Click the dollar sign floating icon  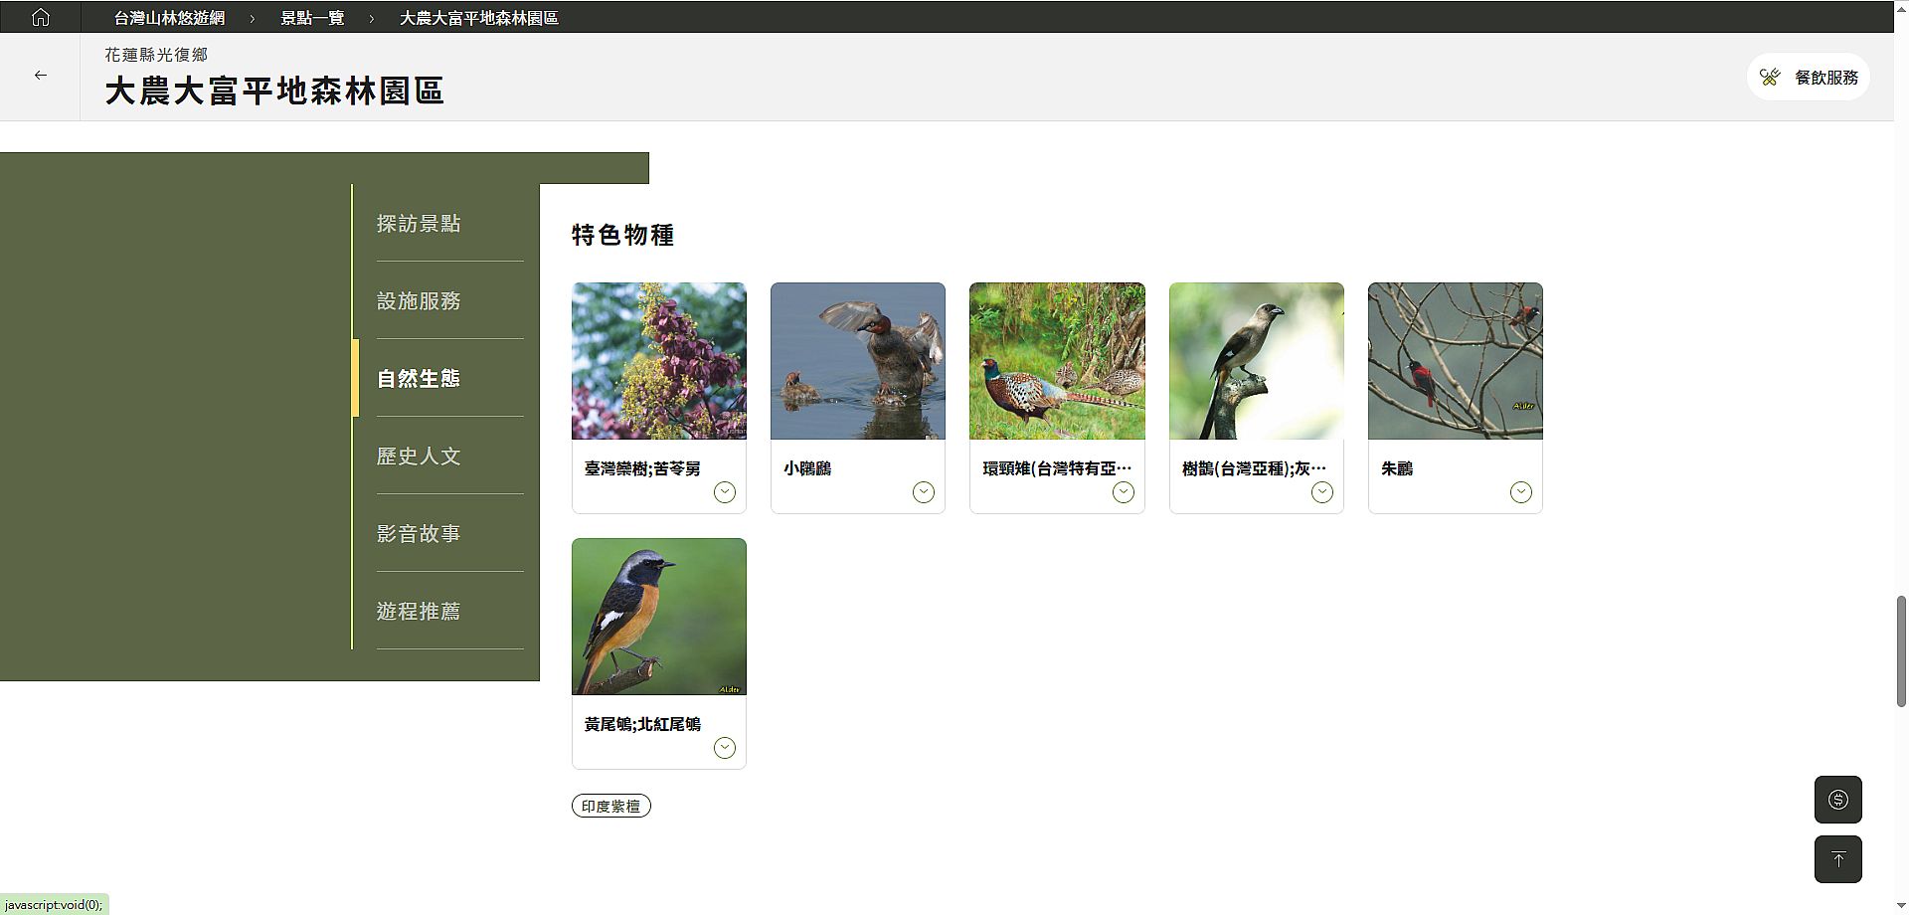click(x=1837, y=800)
